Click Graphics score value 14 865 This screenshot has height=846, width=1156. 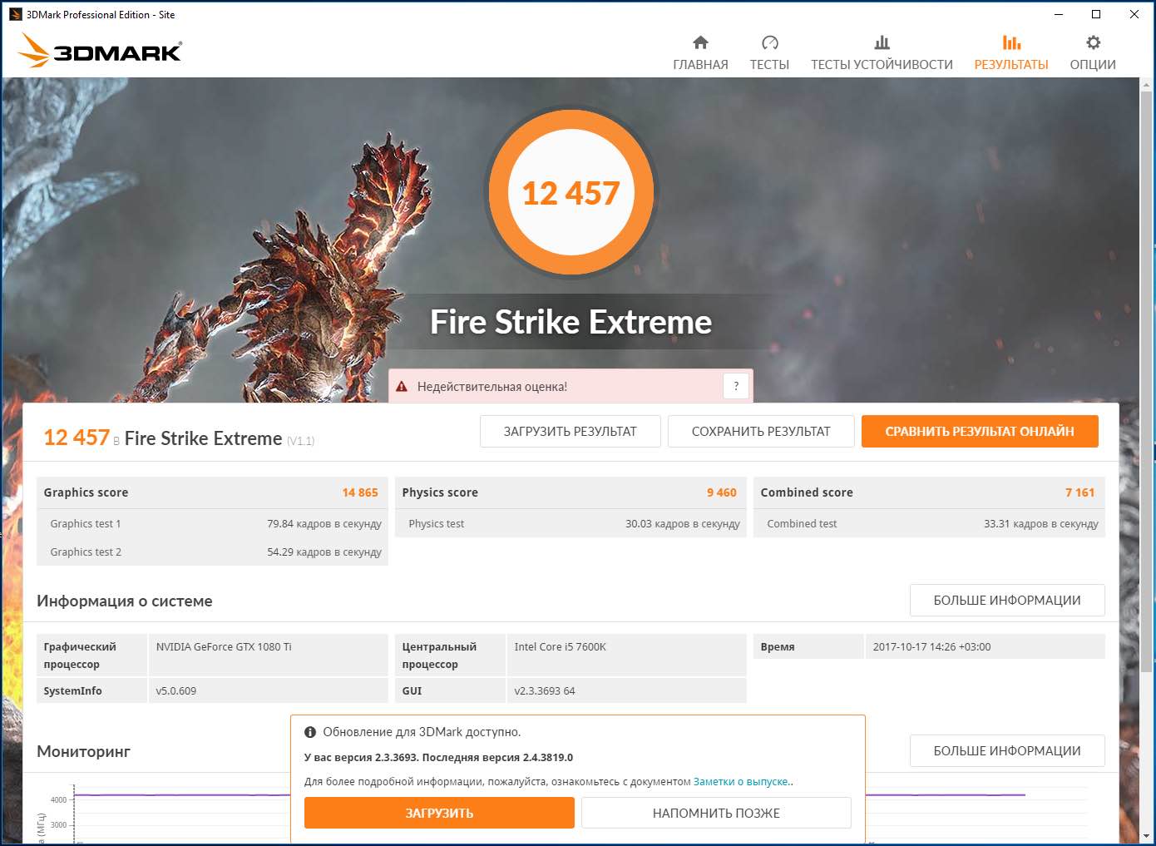click(360, 492)
